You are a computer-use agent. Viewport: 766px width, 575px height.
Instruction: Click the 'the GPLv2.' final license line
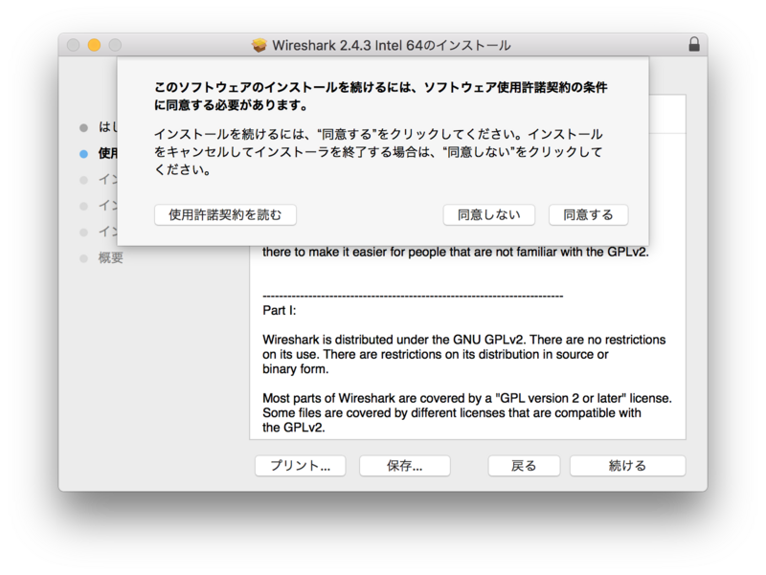[x=294, y=428]
